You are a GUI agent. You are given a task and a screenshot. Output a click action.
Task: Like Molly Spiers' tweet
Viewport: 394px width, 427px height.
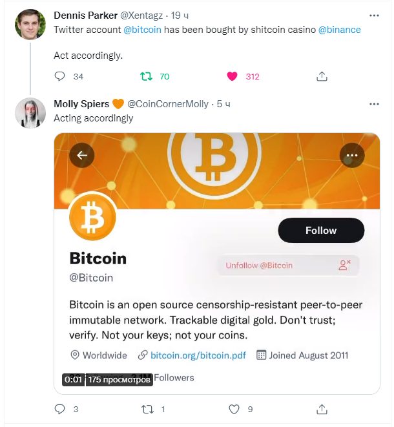pyautogui.click(x=234, y=409)
